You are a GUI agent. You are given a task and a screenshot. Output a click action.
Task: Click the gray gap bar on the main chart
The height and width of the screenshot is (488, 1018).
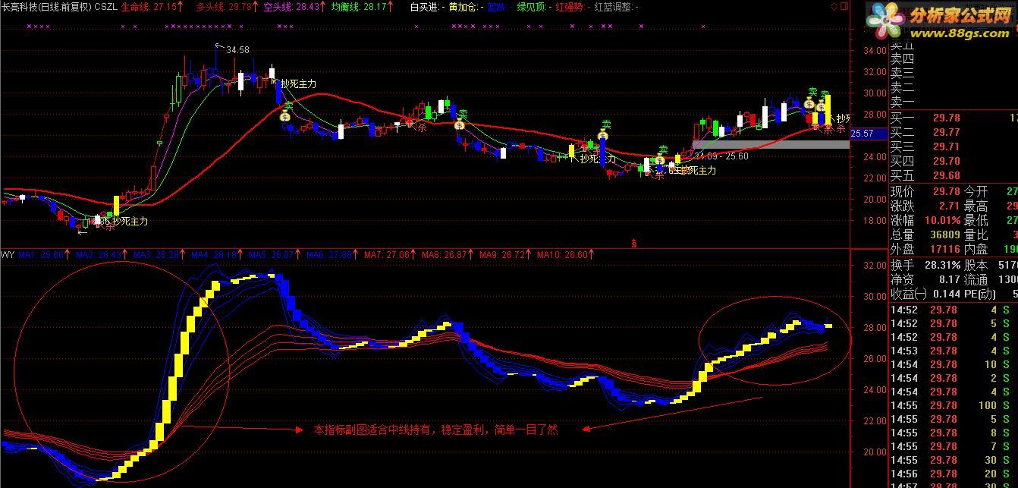[x=771, y=144]
